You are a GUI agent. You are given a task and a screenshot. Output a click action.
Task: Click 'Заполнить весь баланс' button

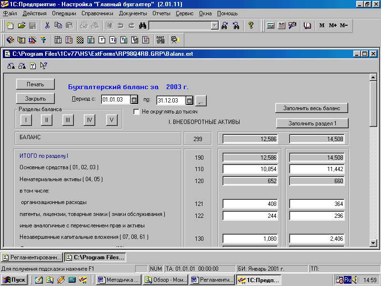(311, 108)
